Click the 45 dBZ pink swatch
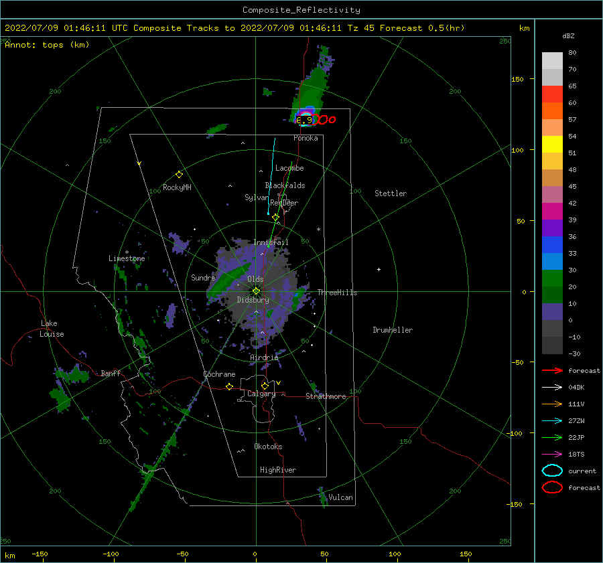Image resolution: width=603 pixels, height=563 pixels. (x=552, y=194)
